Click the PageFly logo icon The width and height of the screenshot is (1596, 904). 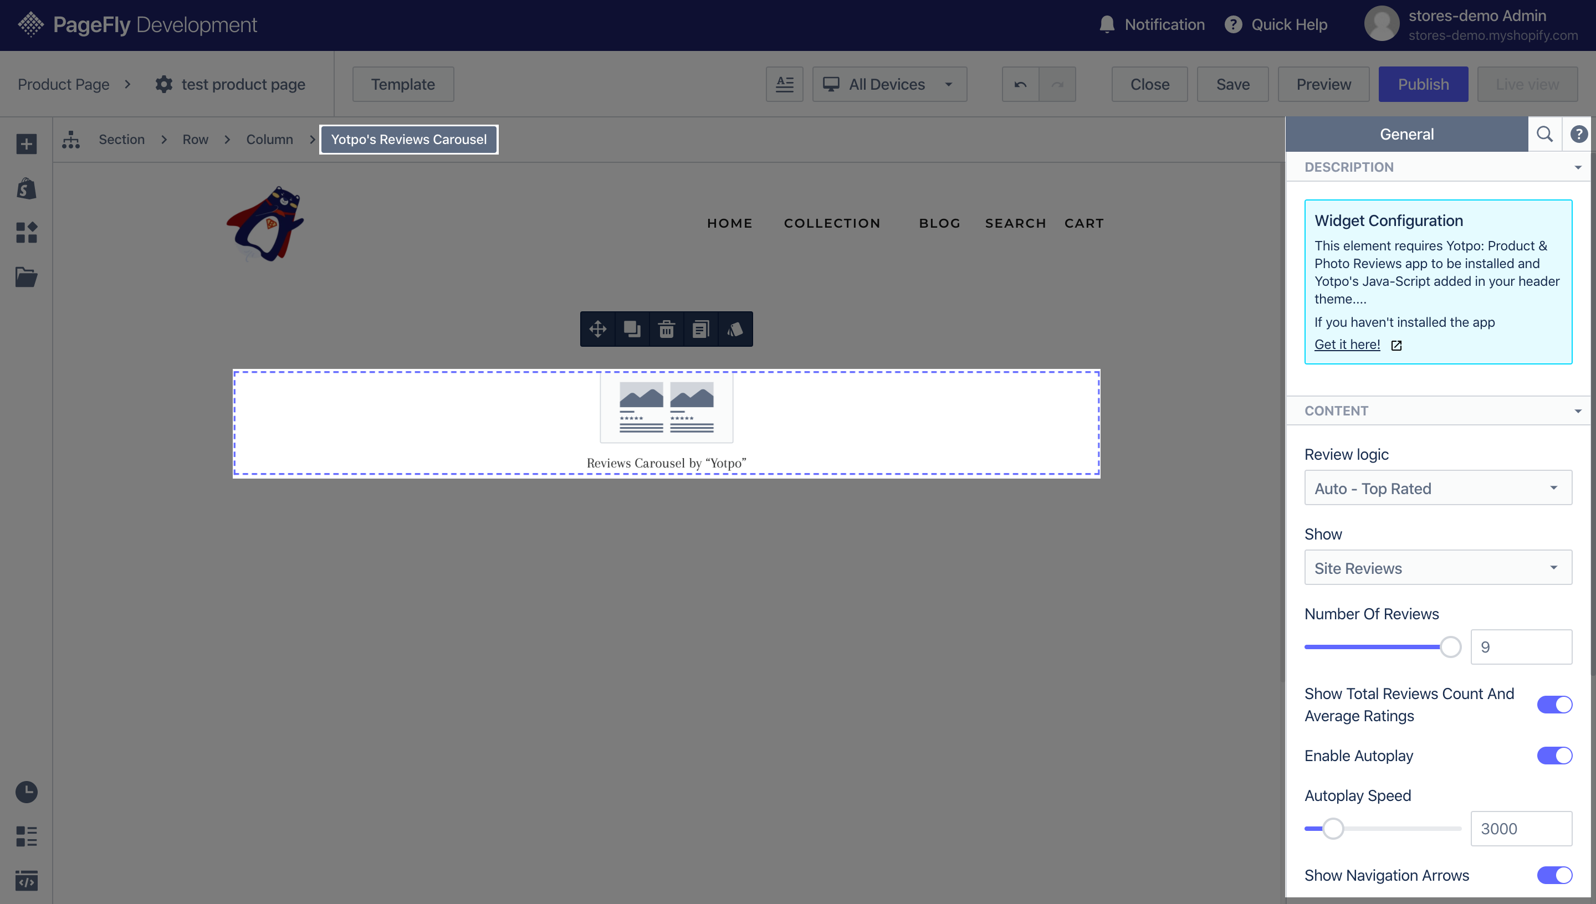point(31,24)
